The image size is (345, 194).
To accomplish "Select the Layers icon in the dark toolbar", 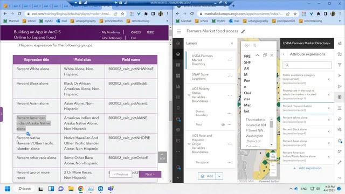I will 178,54.
